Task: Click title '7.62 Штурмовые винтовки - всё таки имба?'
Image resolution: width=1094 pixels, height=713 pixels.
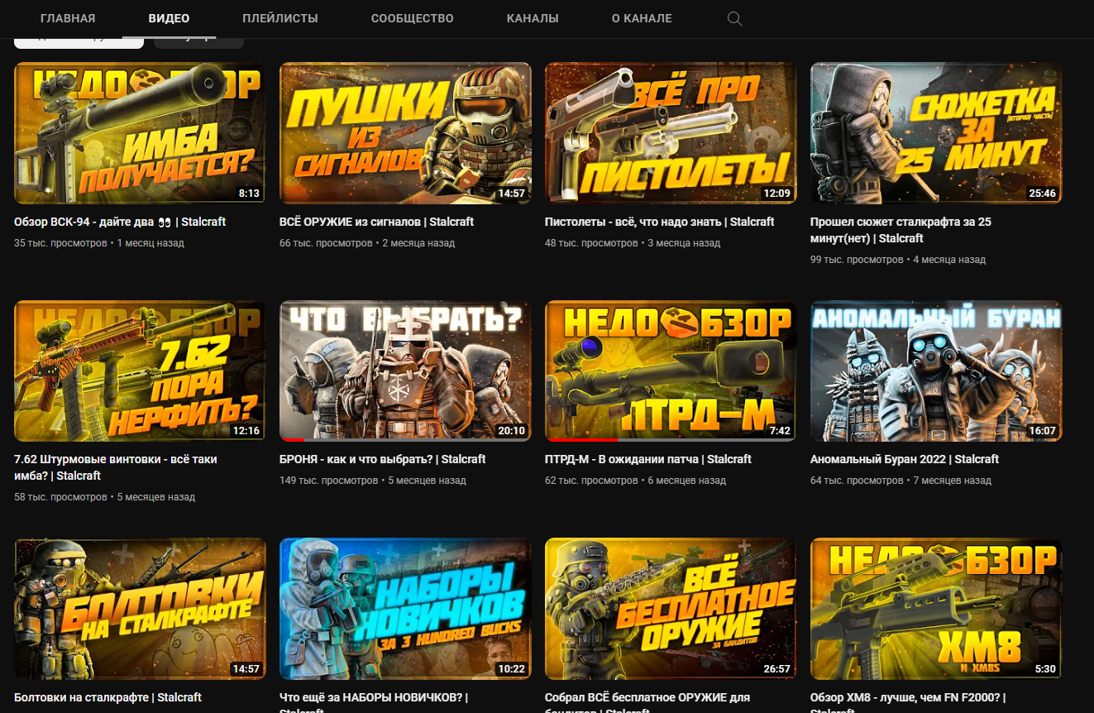Action: 116,467
